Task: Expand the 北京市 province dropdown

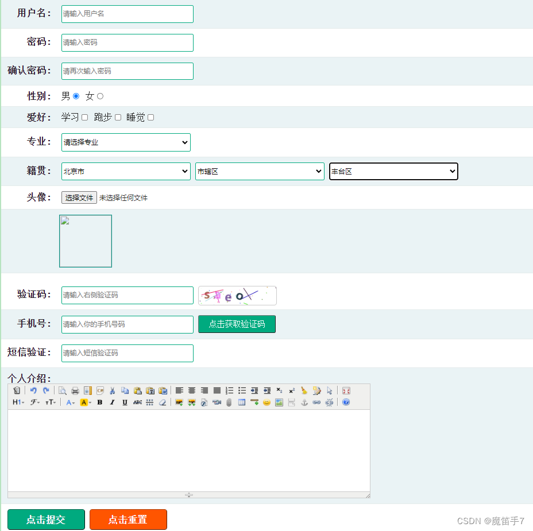Action: click(x=126, y=171)
